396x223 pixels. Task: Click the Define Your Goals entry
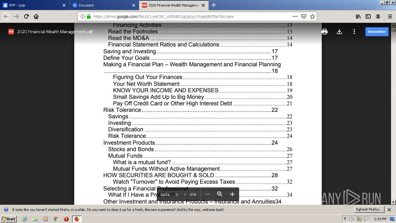[x=191, y=58]
